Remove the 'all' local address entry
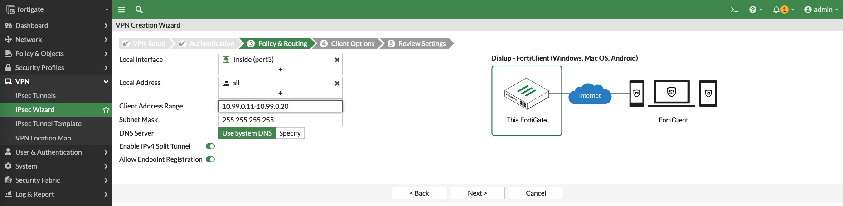The width and height of the screenshot is (843, 206). click(337, 83)
